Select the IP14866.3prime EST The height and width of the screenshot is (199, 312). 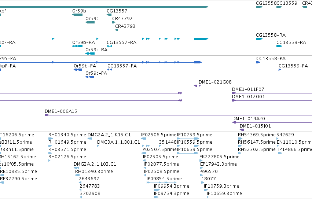coord(280,153)
